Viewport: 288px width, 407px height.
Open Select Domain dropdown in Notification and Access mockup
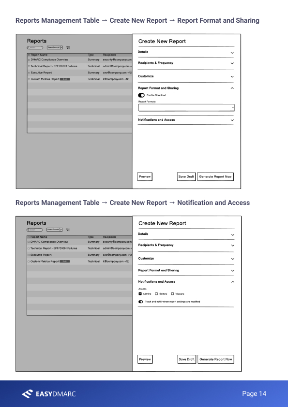[54, 230]
